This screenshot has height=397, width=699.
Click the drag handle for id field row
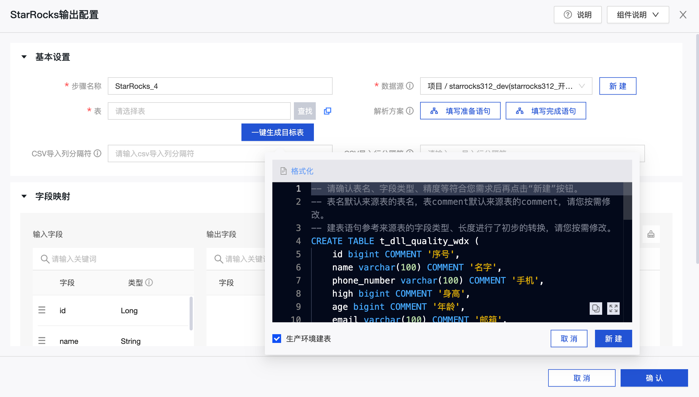click(x=42, y=310)
